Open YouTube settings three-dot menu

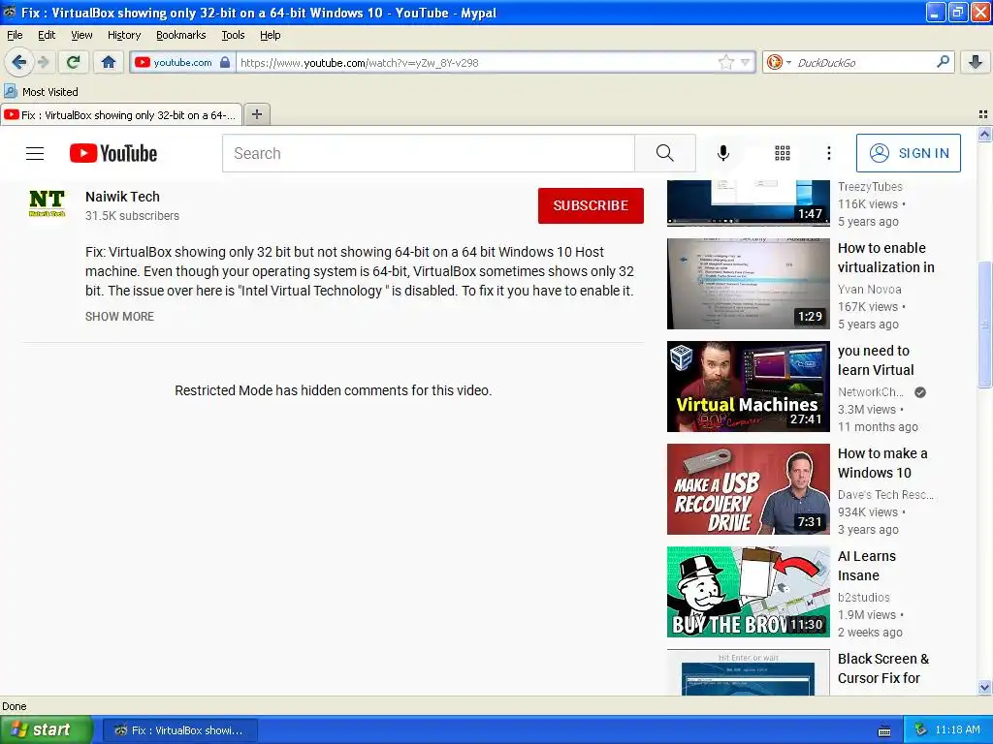click(829, 153)
